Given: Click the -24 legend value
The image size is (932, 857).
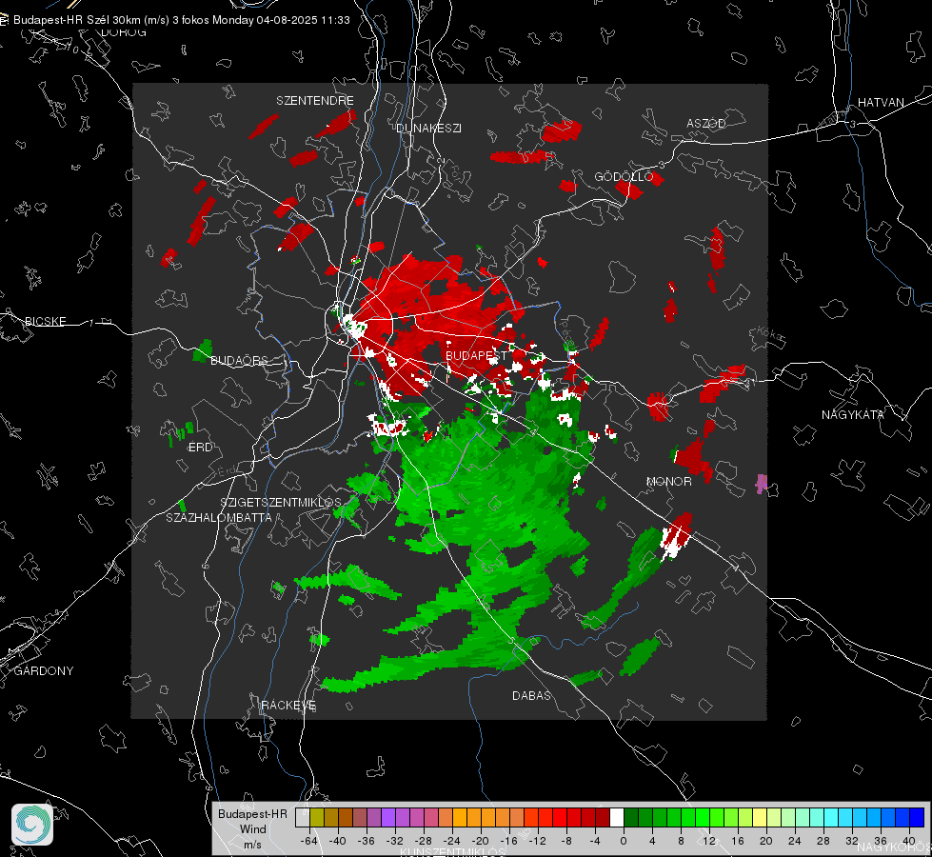Looking at the screenshot, I should [452, 841].
